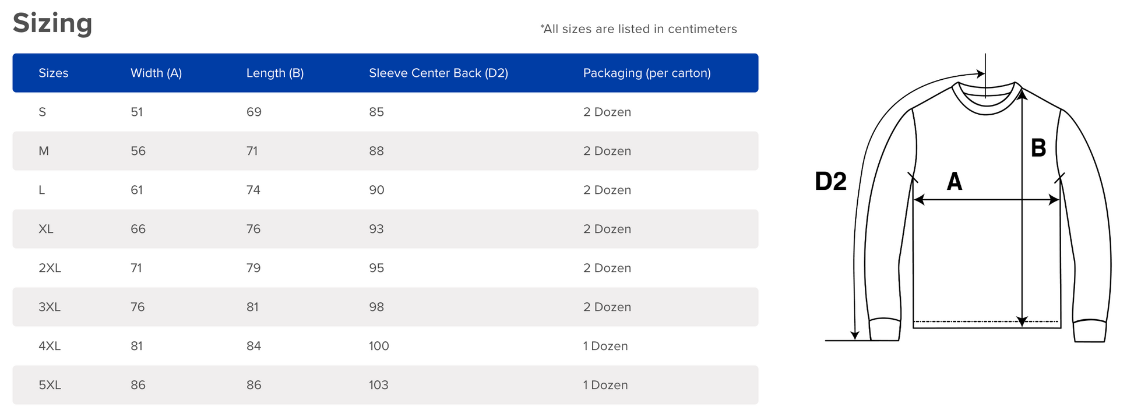1134x417 pixels.
Task: Click the D2 label on the sweatshirt diagram
Action: point(830,182)
